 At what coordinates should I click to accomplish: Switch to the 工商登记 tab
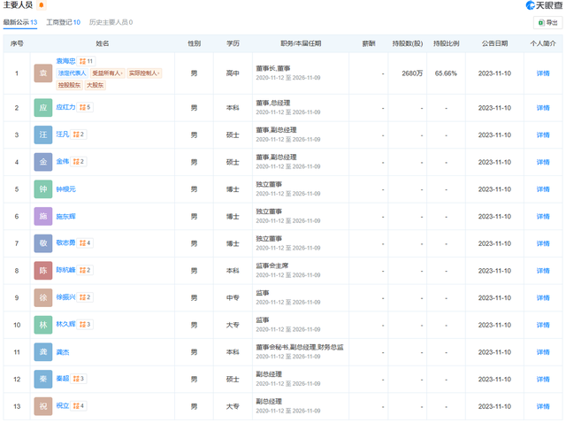click(63, 22)
